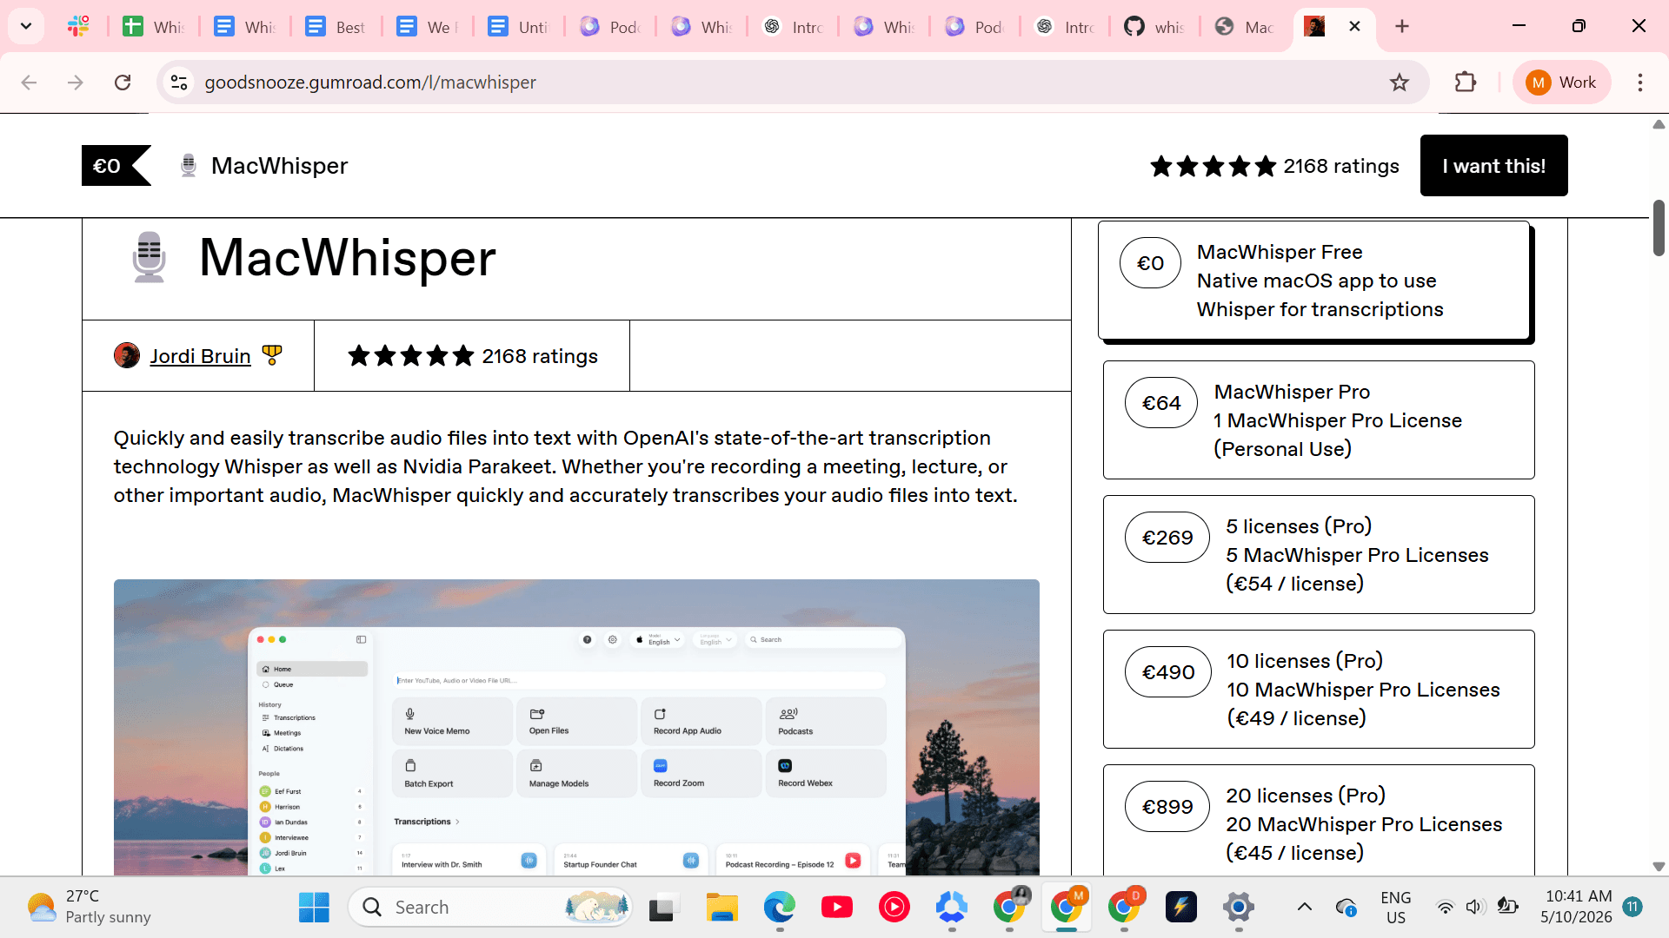Click Jordi Bruin's avatar image
Screen dimensions: 1669x938
point(127,355)
